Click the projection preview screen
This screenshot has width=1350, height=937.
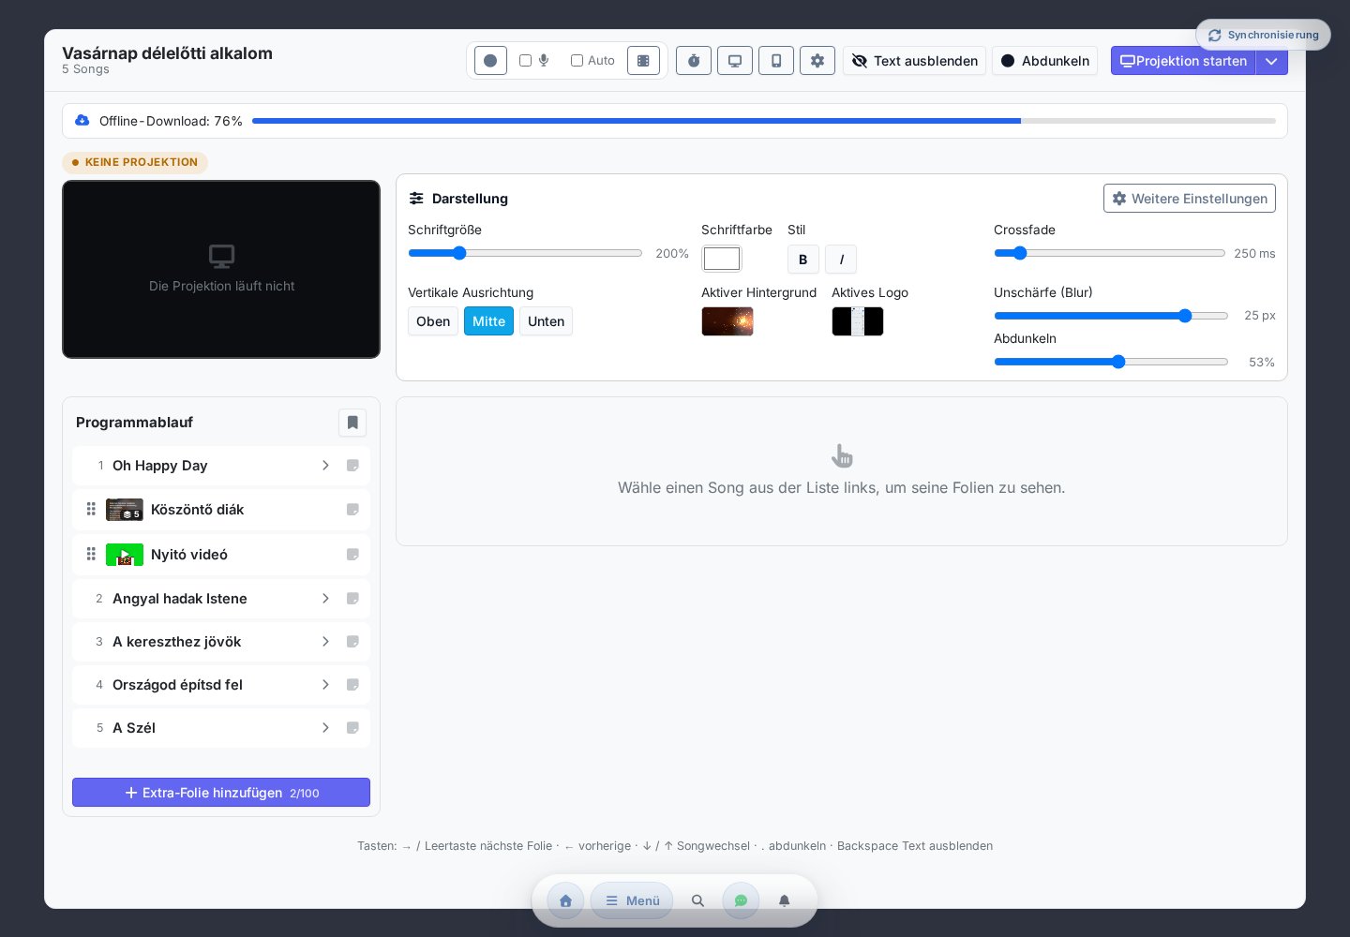click(221, 269)
